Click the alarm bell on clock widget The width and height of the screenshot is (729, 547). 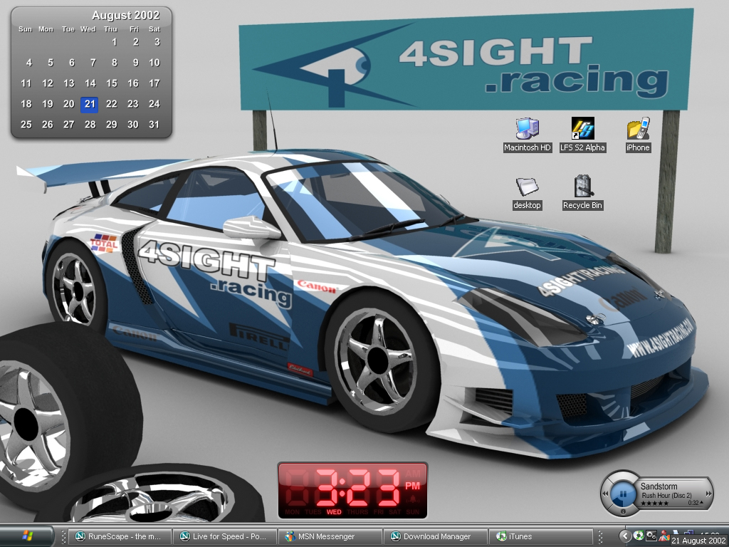(x=412, y=500)
